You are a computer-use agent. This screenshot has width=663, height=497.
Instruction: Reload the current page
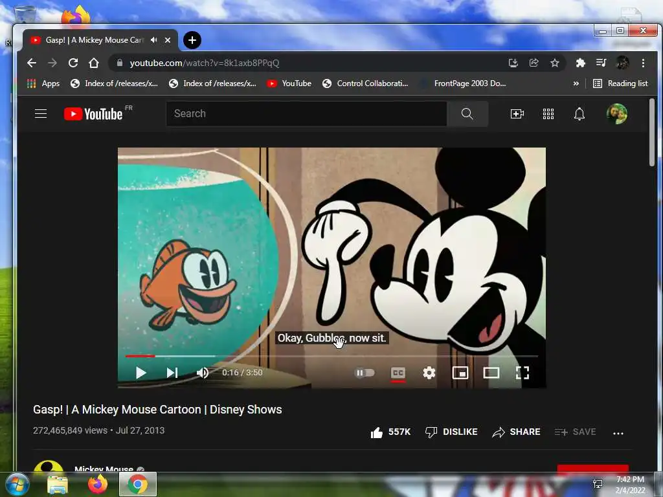coord(73,63)
